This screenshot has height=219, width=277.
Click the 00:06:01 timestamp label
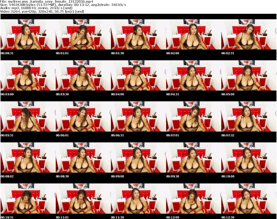pos(62,135)
